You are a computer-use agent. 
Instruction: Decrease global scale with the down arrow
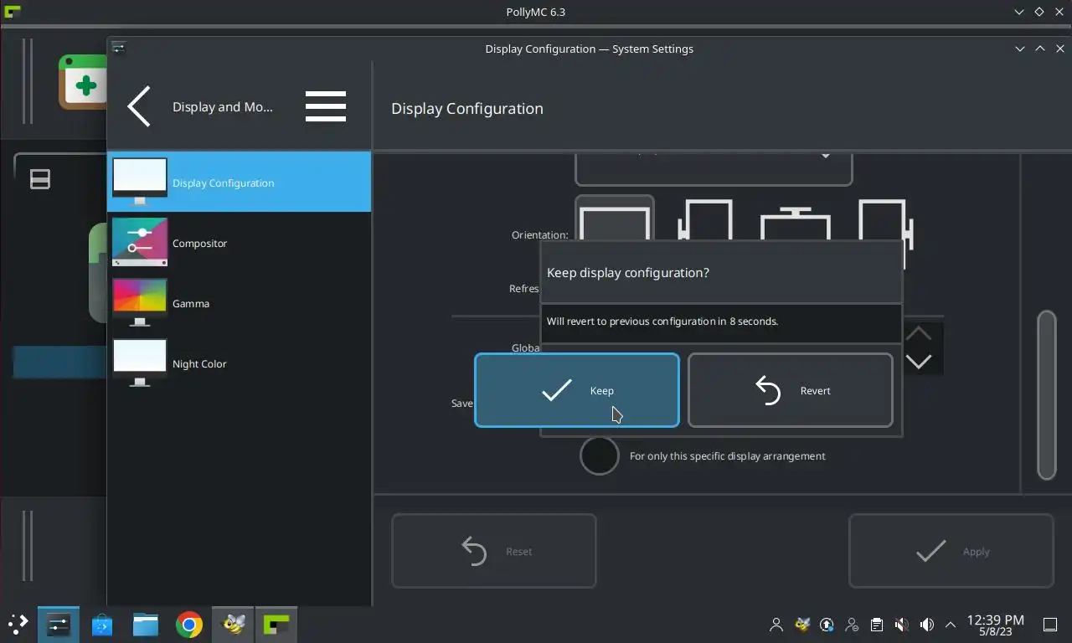pos(919,362)
